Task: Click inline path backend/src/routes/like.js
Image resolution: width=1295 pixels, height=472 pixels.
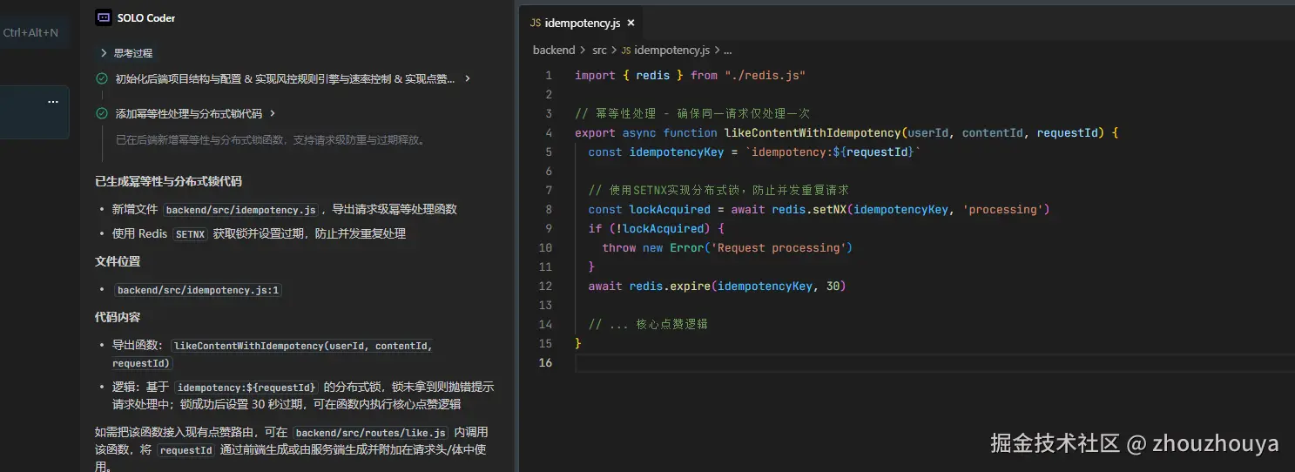Action: [371, 433]
